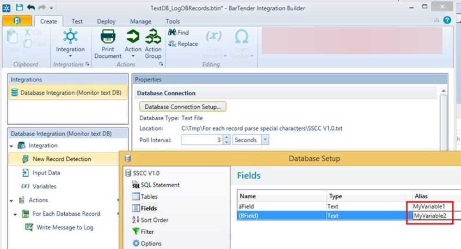
Task: Select Input Data in the tree
Action: [41, 173]
